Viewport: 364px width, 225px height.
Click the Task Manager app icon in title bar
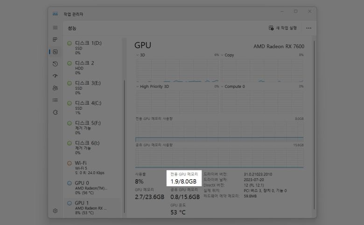55,14
